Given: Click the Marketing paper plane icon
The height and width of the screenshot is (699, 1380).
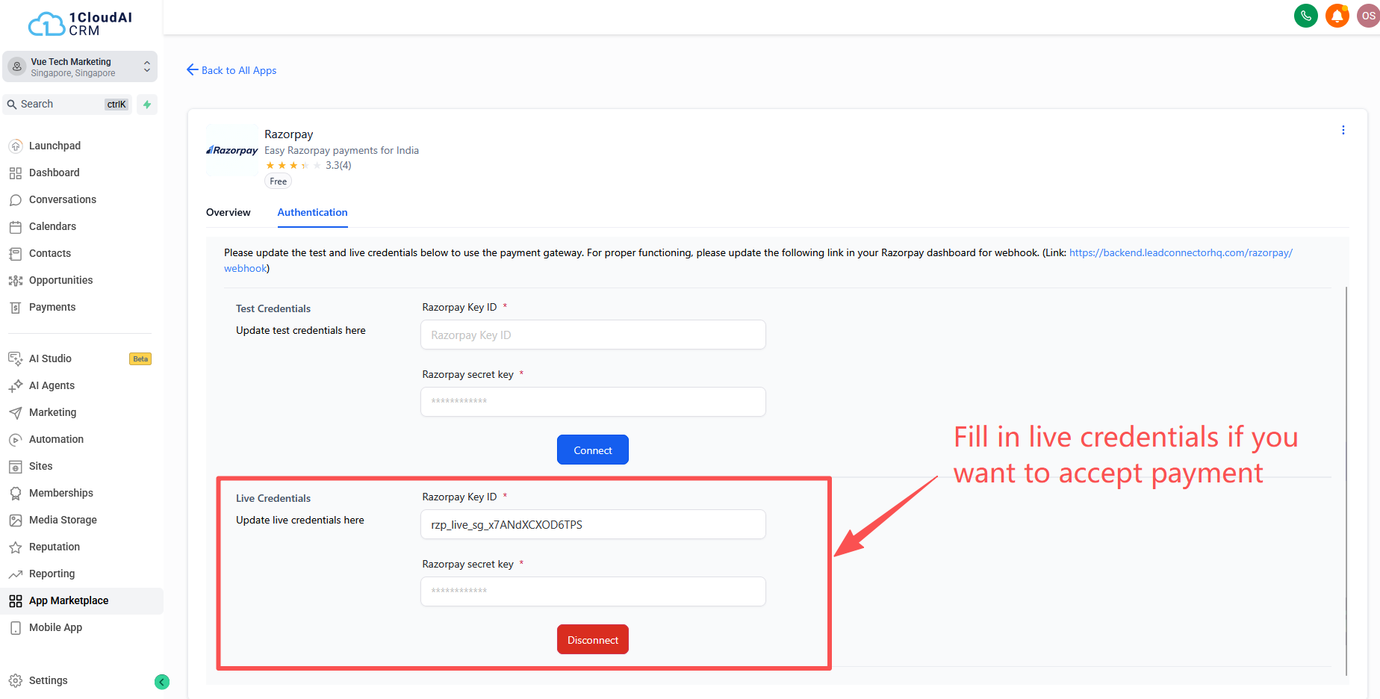Looking at the screenshot, I should click(x=16, y=412).
